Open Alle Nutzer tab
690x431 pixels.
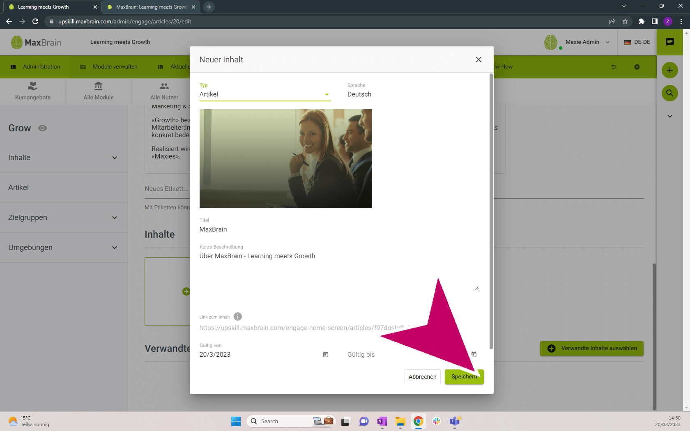pos(164,91)
